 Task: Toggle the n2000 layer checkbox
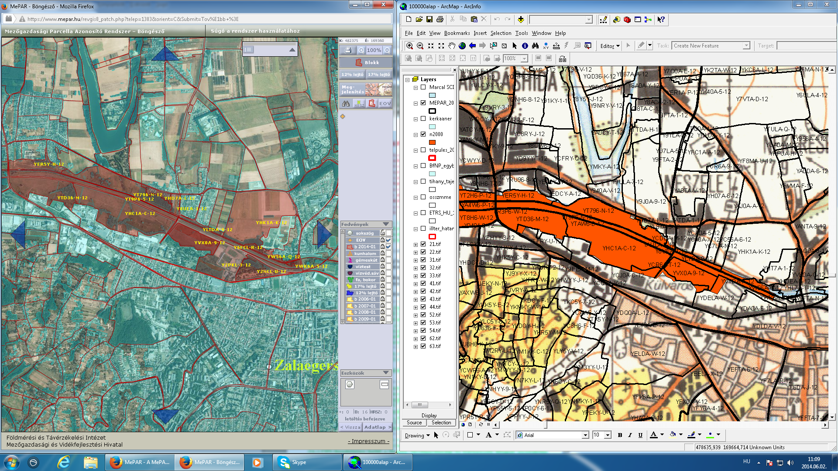(423, 134)
